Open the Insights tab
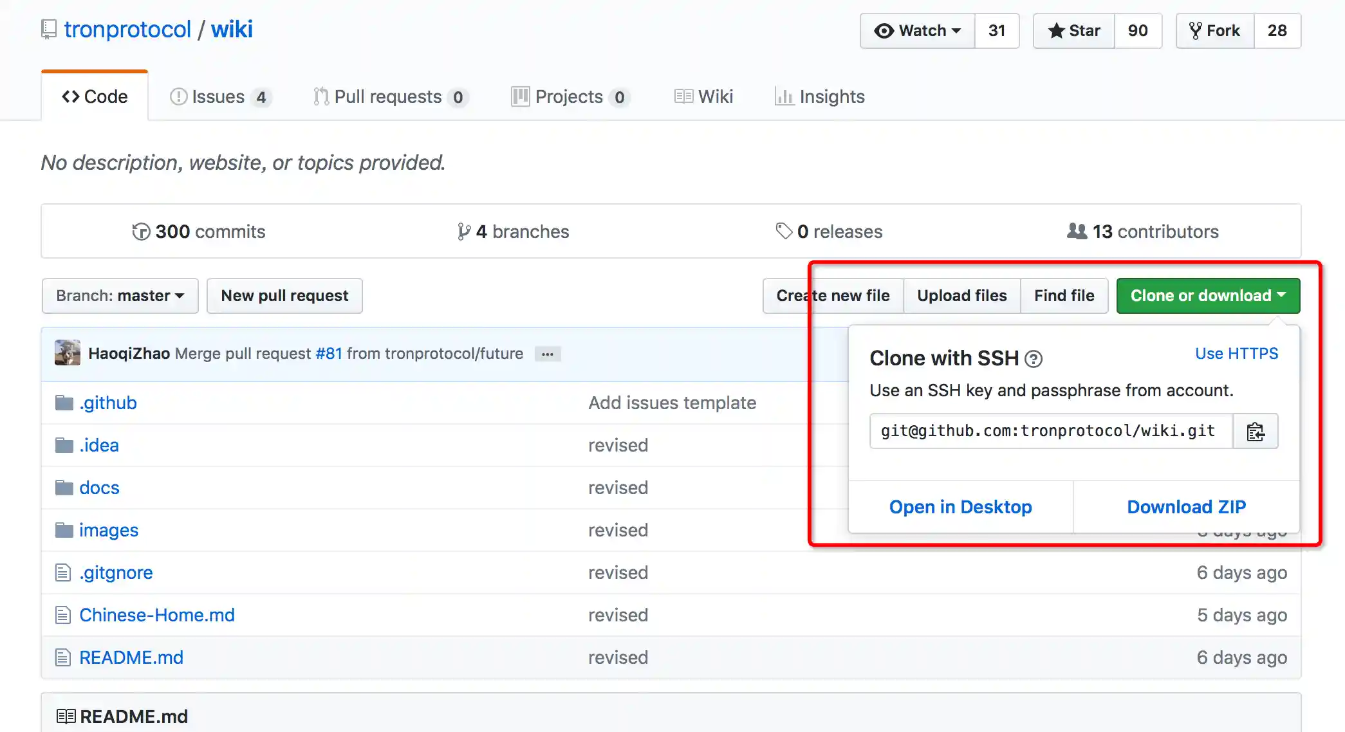The height and width of the screenshot is (732, 1345). (820, 96)
